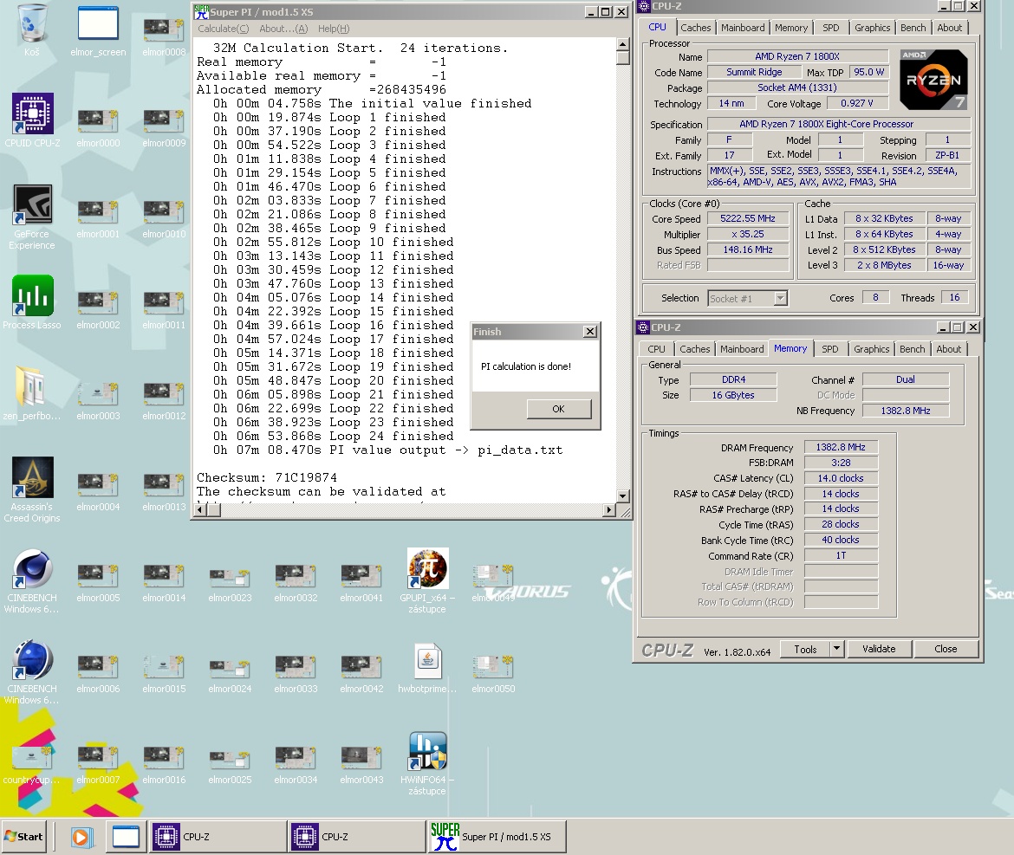Click the Core Speed 5222.55 MHz field
The image size is (1014, 855).
[748, 218]
